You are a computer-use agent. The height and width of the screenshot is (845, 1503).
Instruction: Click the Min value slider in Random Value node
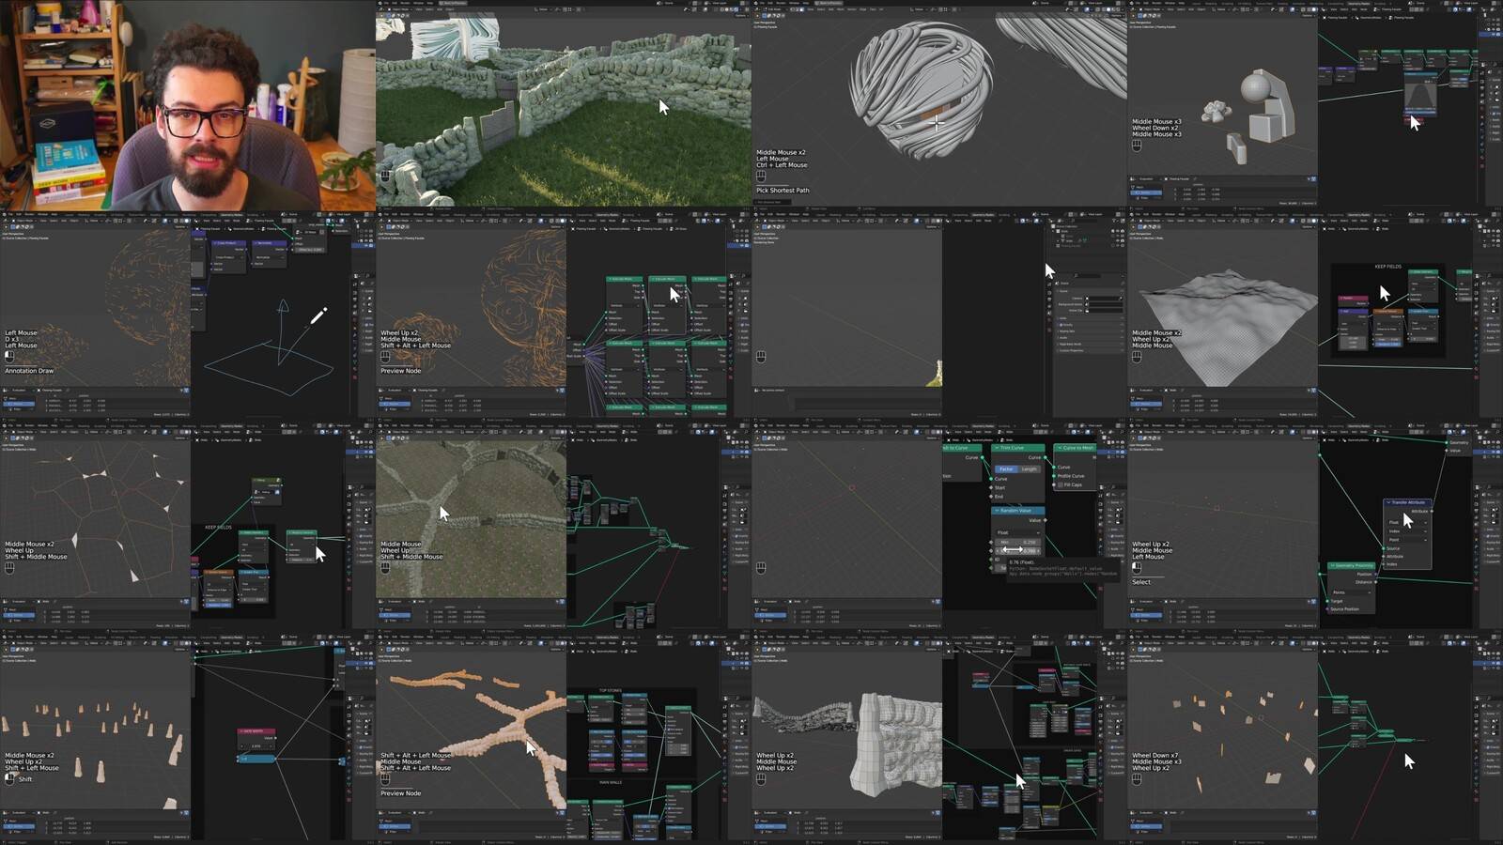(x=1017, y=542)
